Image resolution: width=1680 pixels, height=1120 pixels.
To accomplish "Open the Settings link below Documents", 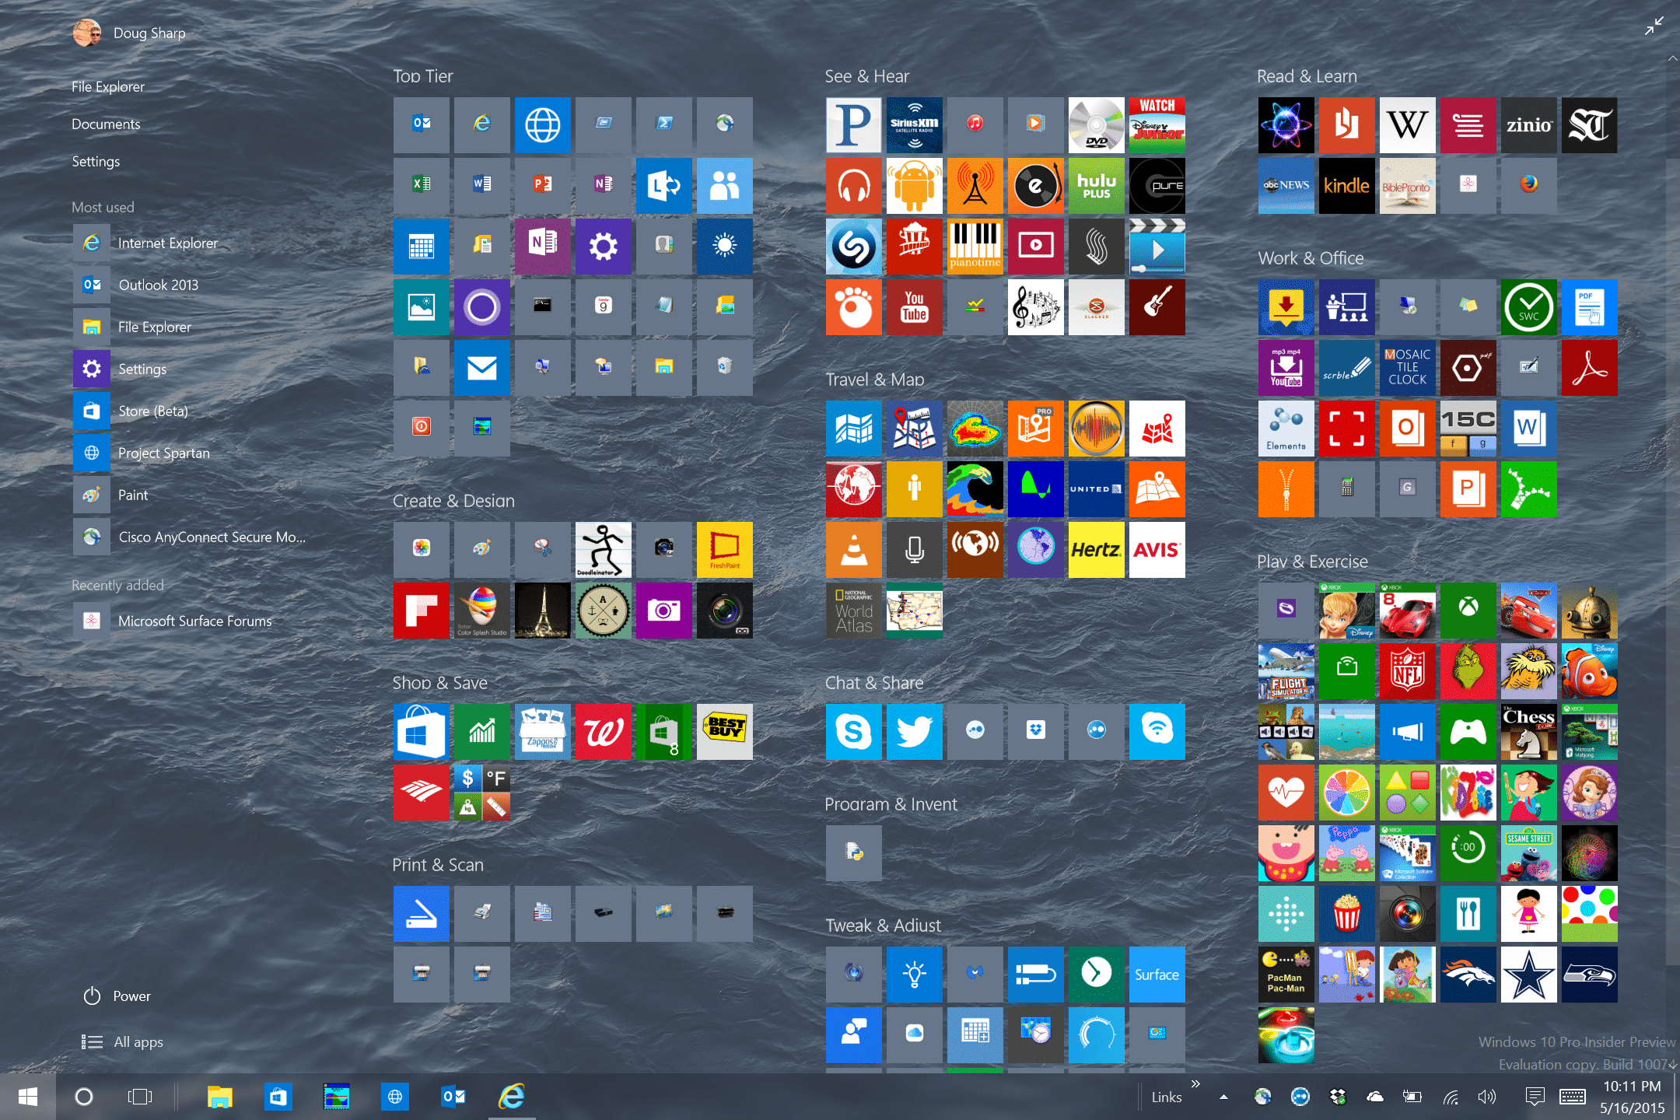I will pos(96,161).
